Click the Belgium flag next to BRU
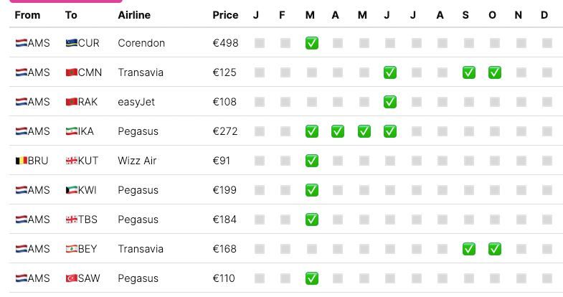563x297 pixels. (21, 161)
